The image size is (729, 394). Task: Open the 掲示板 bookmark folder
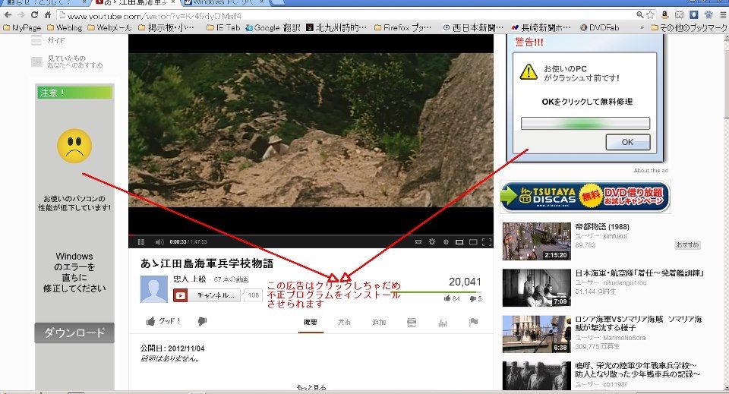click(x=166, y=28)
